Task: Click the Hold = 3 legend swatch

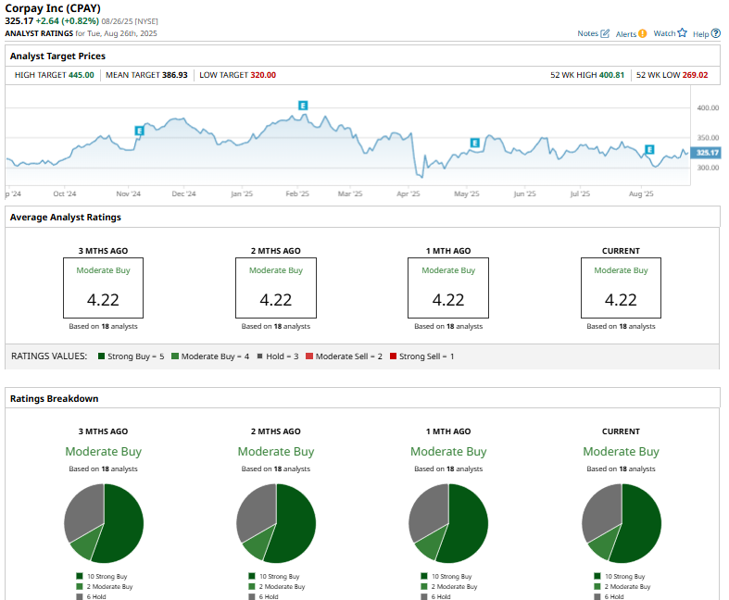Action: pos(260,356)
